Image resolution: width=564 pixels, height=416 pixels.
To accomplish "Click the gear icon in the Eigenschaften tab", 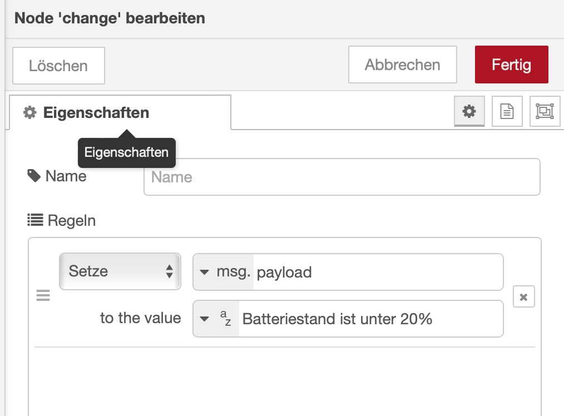I will click(x=29, y=113).
